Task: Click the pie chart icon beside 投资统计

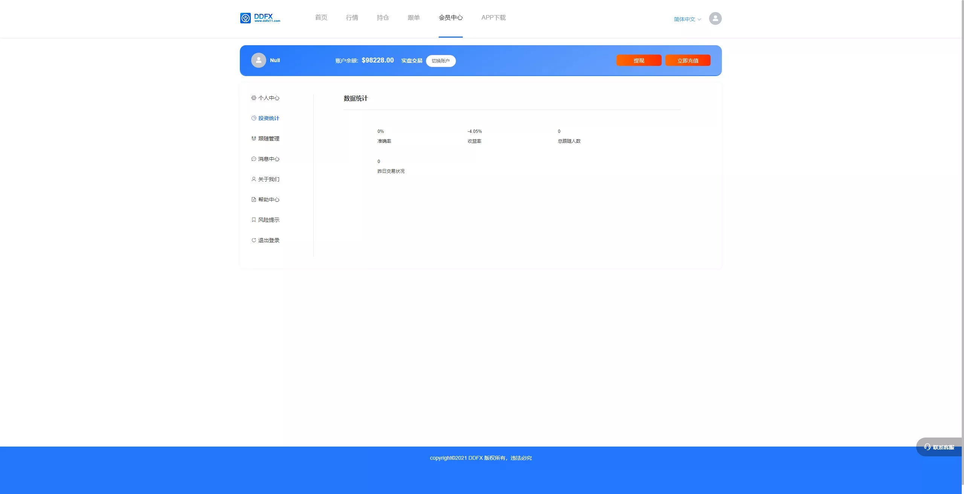Action: point(253,118)
